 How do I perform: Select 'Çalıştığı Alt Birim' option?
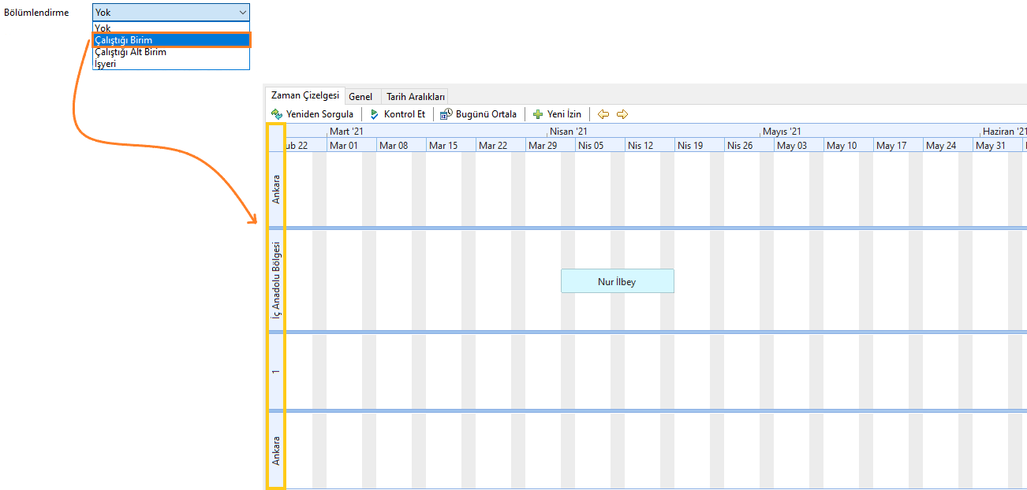click(130, 52)
